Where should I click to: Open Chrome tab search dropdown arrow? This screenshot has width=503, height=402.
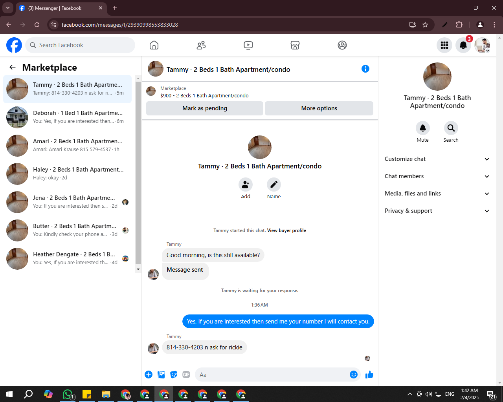[8, 8]
